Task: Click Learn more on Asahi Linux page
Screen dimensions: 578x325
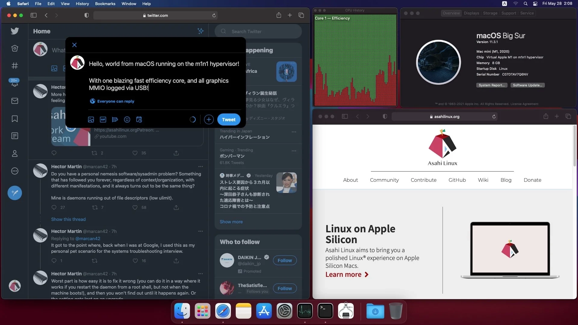Action: point(347,274)
